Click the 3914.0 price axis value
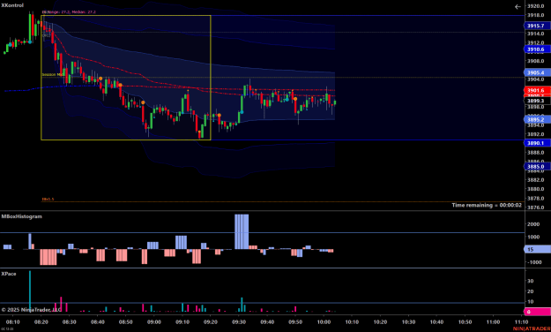Viewport: 551px width, 332px height. (535, 34)
